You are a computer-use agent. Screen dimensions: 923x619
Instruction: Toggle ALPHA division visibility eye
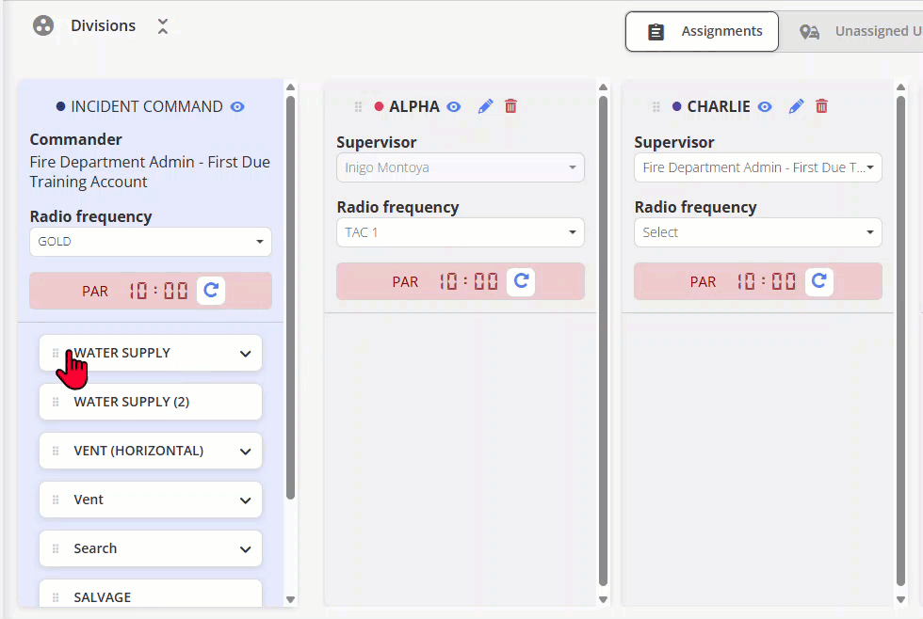[453, 106]
